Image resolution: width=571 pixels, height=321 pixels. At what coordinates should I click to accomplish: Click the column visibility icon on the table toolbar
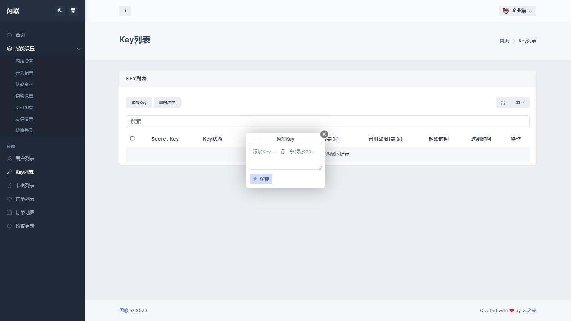click(x=517, y=102)
